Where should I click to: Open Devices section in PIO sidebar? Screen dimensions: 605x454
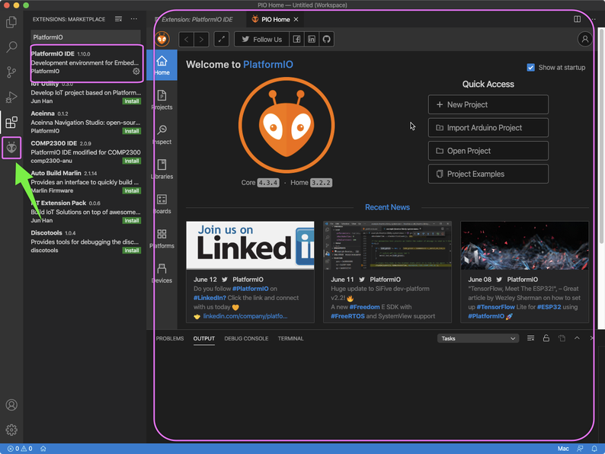162,273
